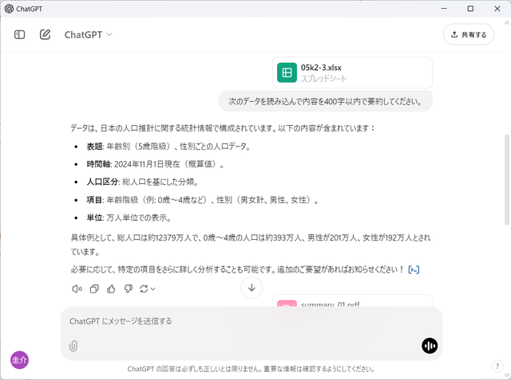Click the message input field
The width and height of the screenshot is (511, 380).
click(252, 322)
